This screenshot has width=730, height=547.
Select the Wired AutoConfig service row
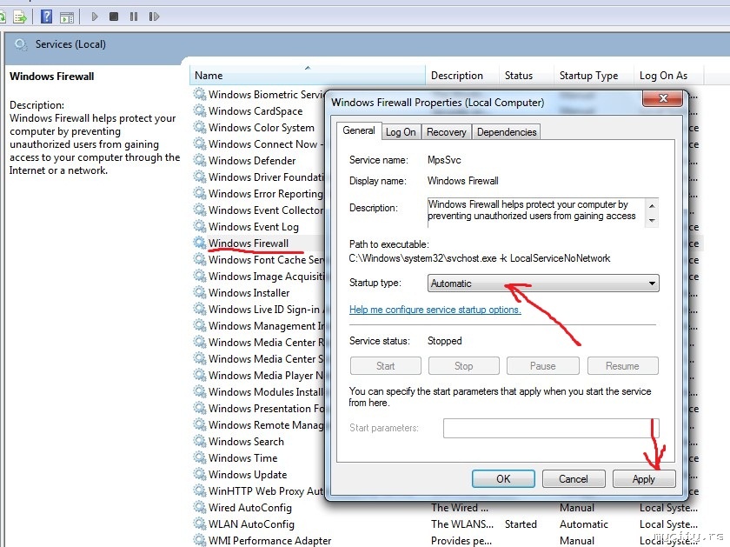447,508
